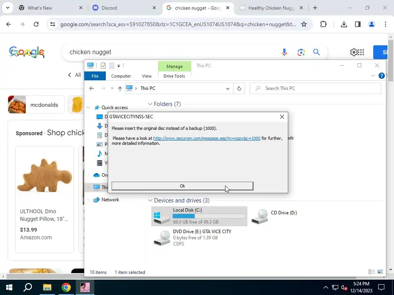This screenshot has height=295, width=394.
Task: Open Chrome extensions puzzle icon
Action: click(323, 24)
